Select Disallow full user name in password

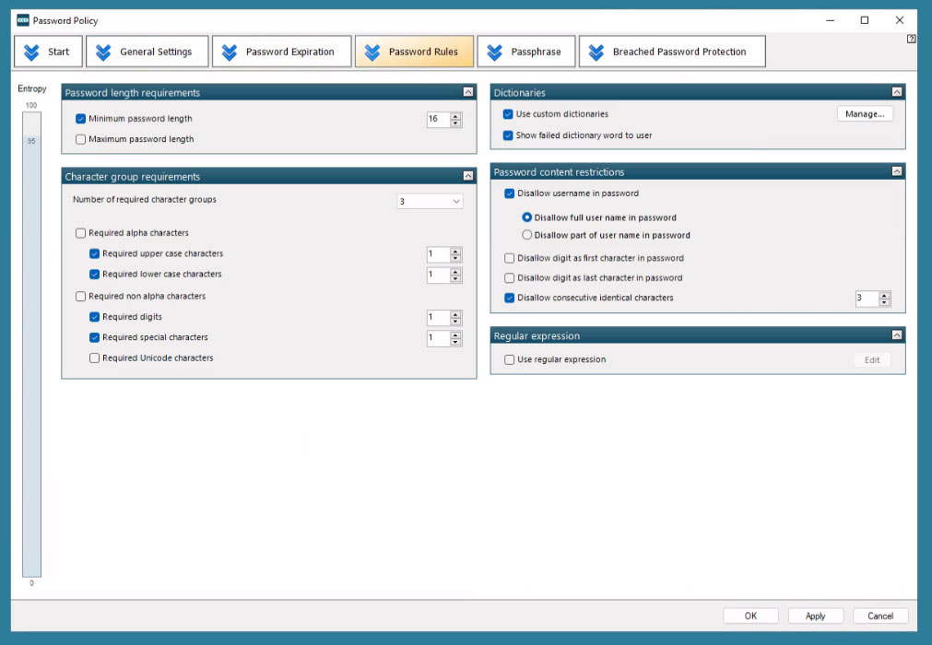pos(526,217)
